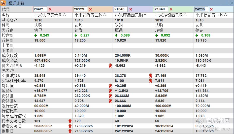This screenshot has width=234, height=134.
Task: Click the green down arrow beside 0.227
Action: pos(76,35)
